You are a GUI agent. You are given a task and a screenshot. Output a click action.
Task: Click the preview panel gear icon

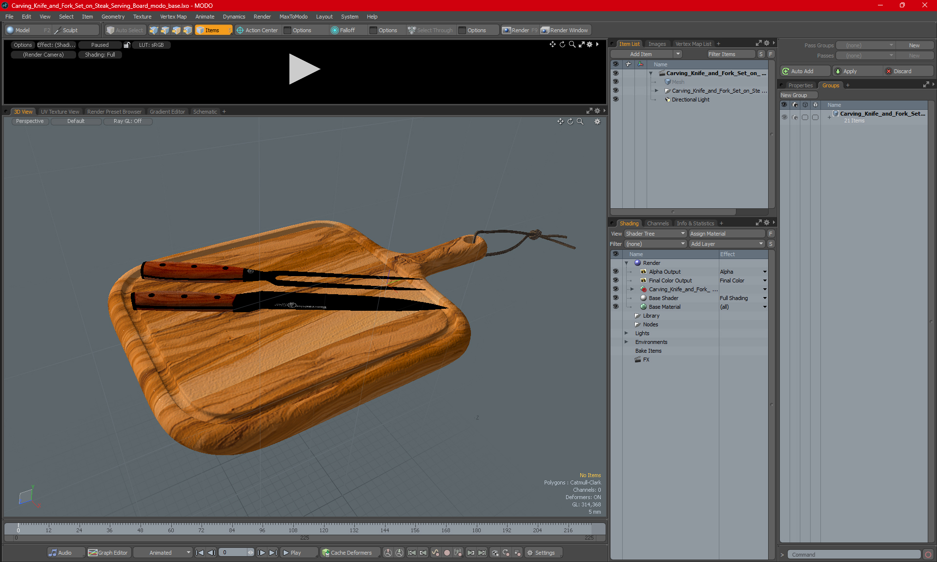click(x=590, y=44)
